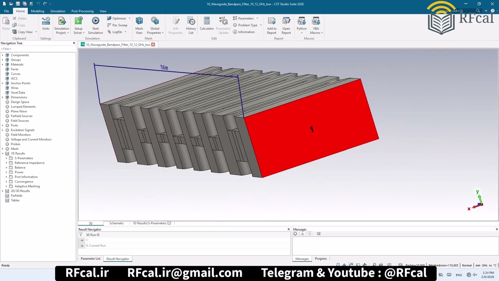
Task: Open the Logfile
Action: (x=115, y=32)
